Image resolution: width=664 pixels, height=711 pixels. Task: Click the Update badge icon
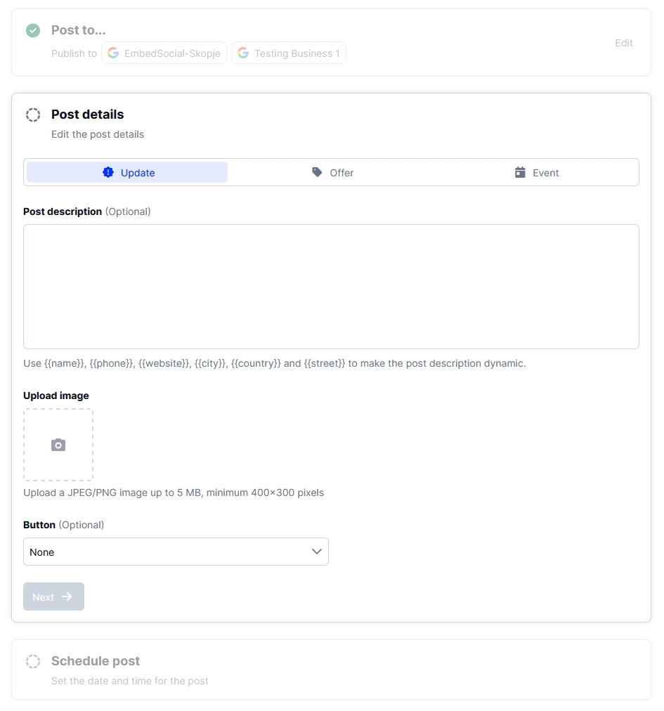click(x=108, y=172)
